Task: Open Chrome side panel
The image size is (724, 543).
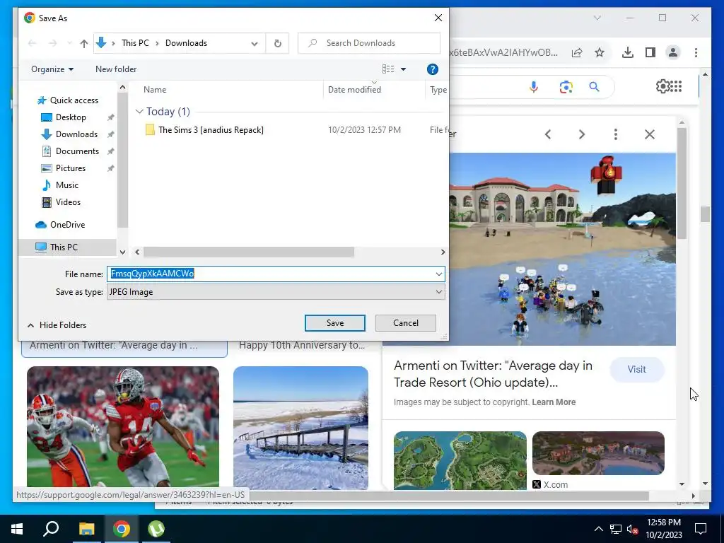Action: pyautogui.click(x=650, y=52)
